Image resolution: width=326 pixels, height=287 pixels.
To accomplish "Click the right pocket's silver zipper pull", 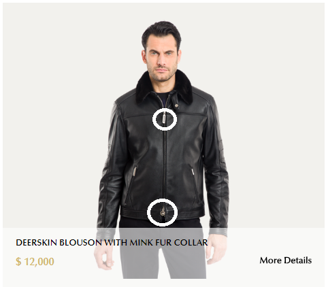I will pos(193,171).
